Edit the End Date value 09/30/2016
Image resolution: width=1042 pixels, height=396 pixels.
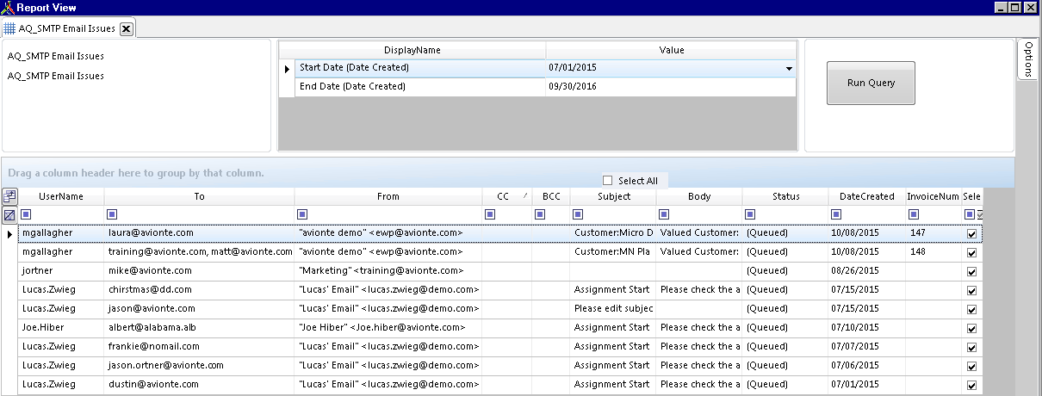pyautogui.click(x=671, y=87)
